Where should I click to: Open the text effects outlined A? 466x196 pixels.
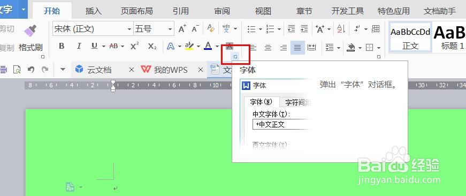click(x=171, y=46)
